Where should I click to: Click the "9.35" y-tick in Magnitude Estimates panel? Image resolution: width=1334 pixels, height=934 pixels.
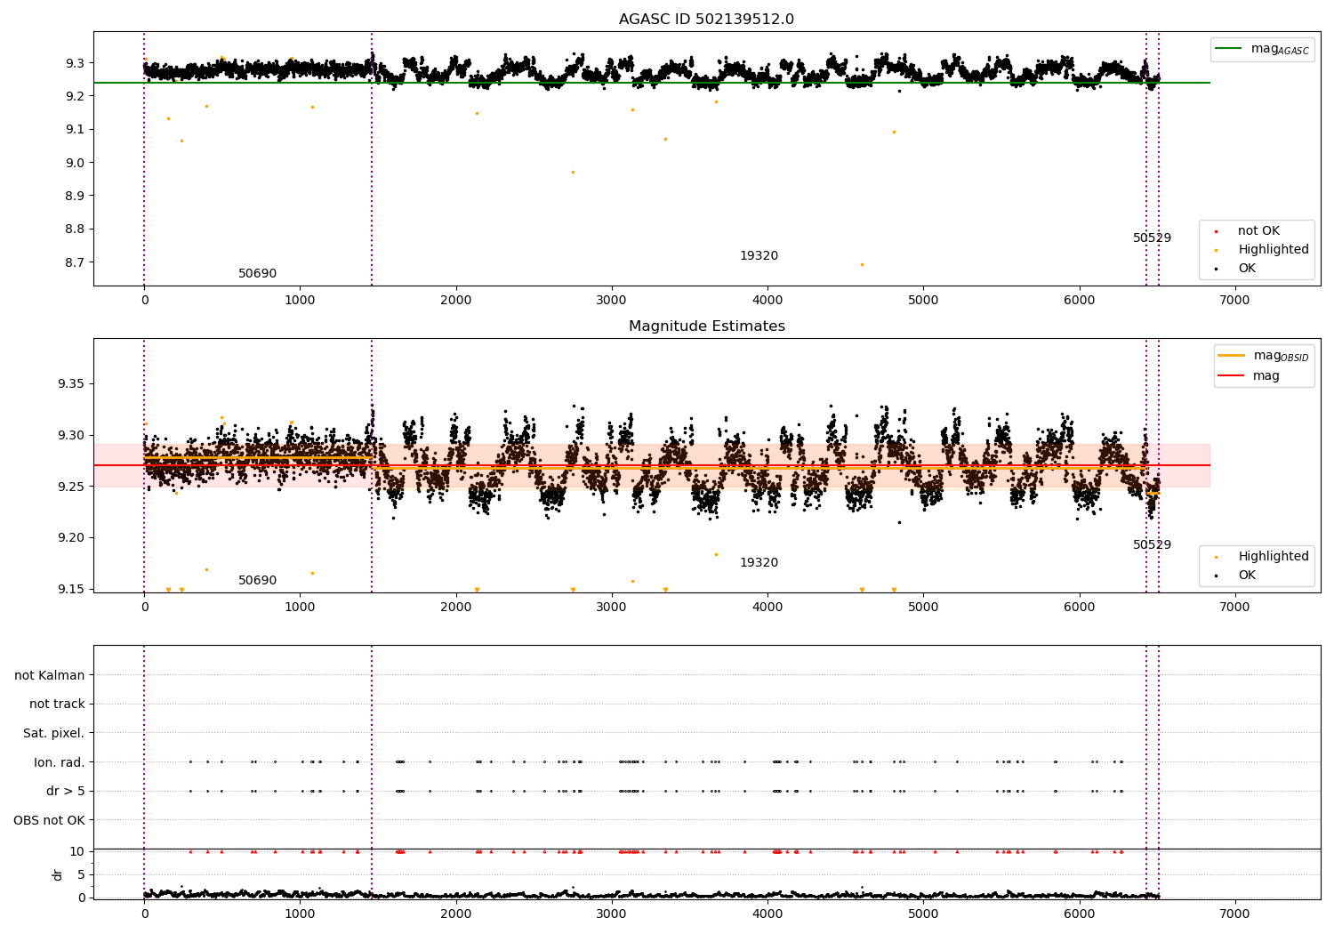70,384
